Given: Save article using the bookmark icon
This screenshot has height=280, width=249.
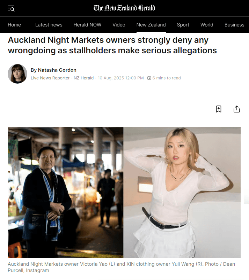Looking at the screenshot, I should click(x=219, y=109).
